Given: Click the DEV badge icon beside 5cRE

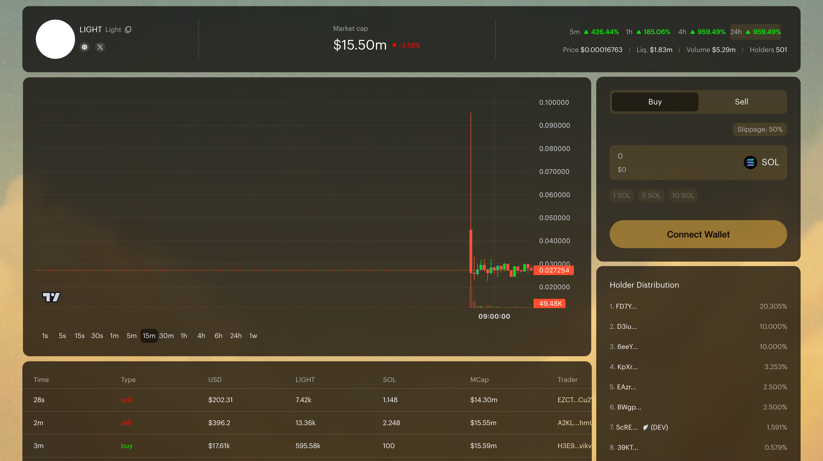Looking at the screenshot, I should (645, 427).
